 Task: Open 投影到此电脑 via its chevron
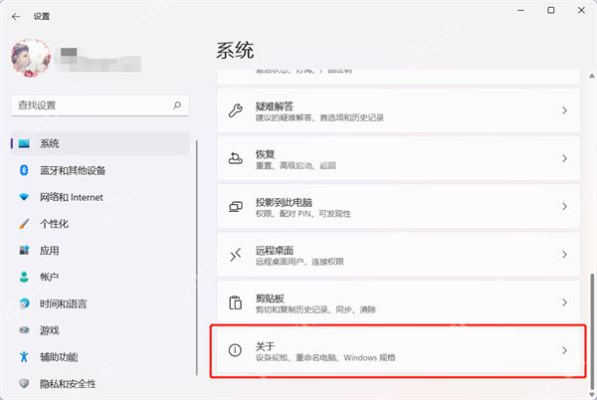pos(564,206)
